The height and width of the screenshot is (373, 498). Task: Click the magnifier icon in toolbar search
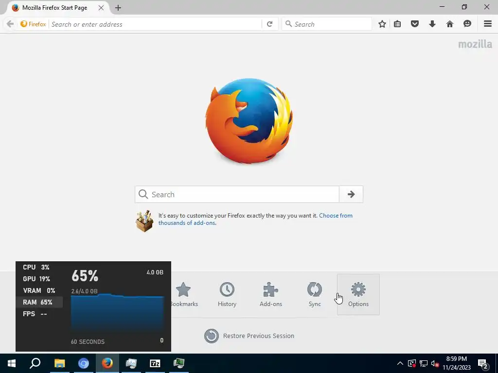tap(288, 24)
